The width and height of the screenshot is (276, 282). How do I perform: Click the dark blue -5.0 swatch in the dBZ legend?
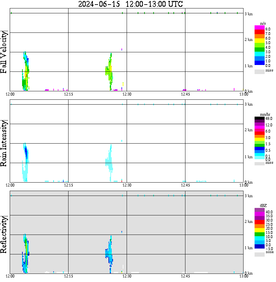point(259,247)
